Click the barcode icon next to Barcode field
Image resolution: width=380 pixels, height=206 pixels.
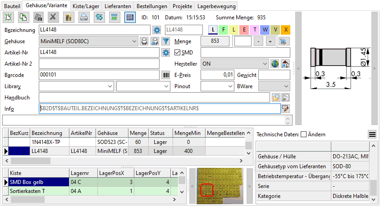(x=166, y=75)
